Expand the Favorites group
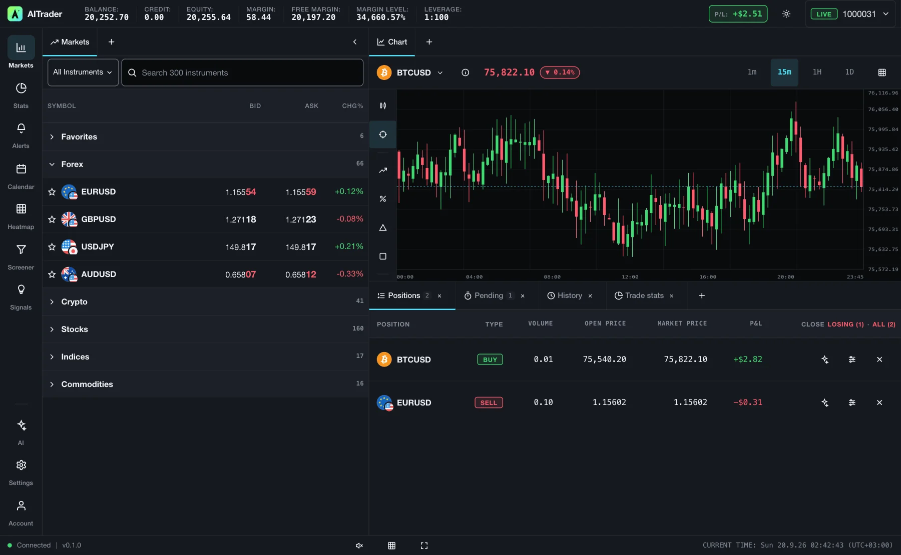This screenshot has width=901, height=555. point(205,136)
